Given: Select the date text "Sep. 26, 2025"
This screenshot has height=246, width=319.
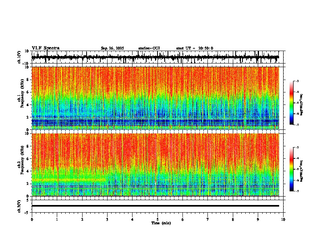Looking at the screenshot, I should click(x=112, y=48).
